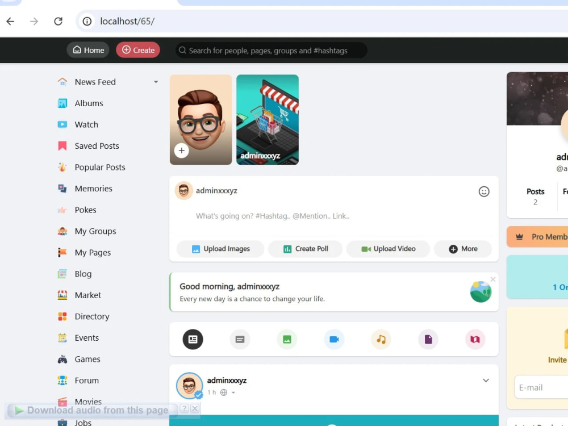
Task: Filter feed by videos camera icon
Action: [x=334, y=340]
